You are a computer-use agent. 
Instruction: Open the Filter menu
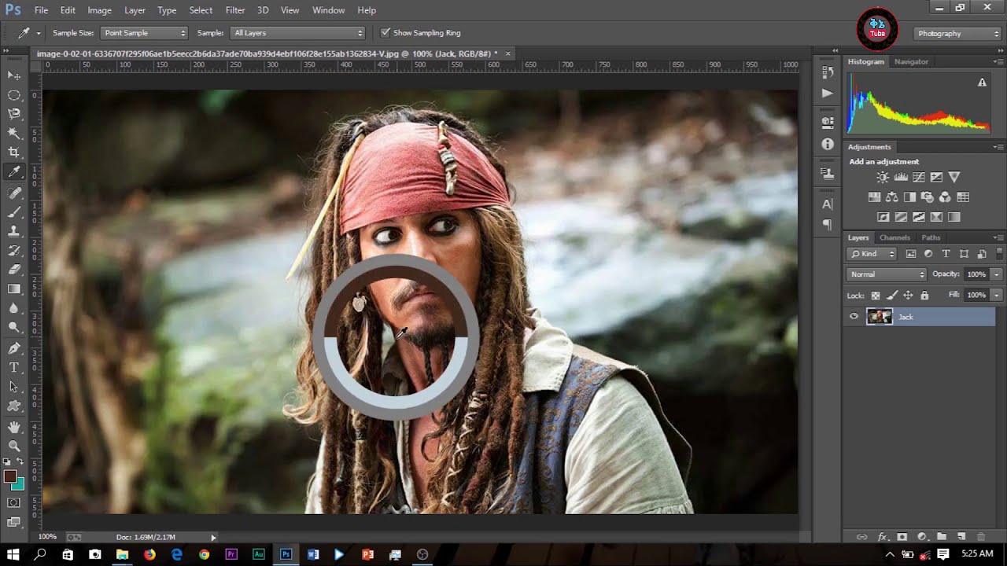coord(235,10)
